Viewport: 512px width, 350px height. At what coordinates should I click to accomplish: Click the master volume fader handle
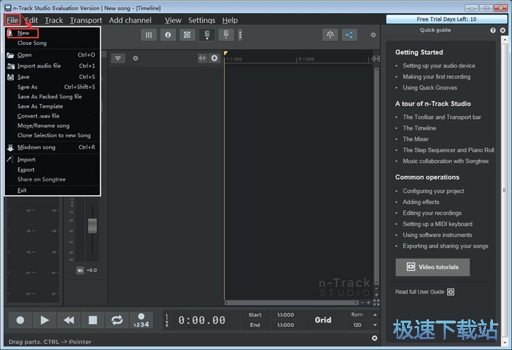[92, 226]
